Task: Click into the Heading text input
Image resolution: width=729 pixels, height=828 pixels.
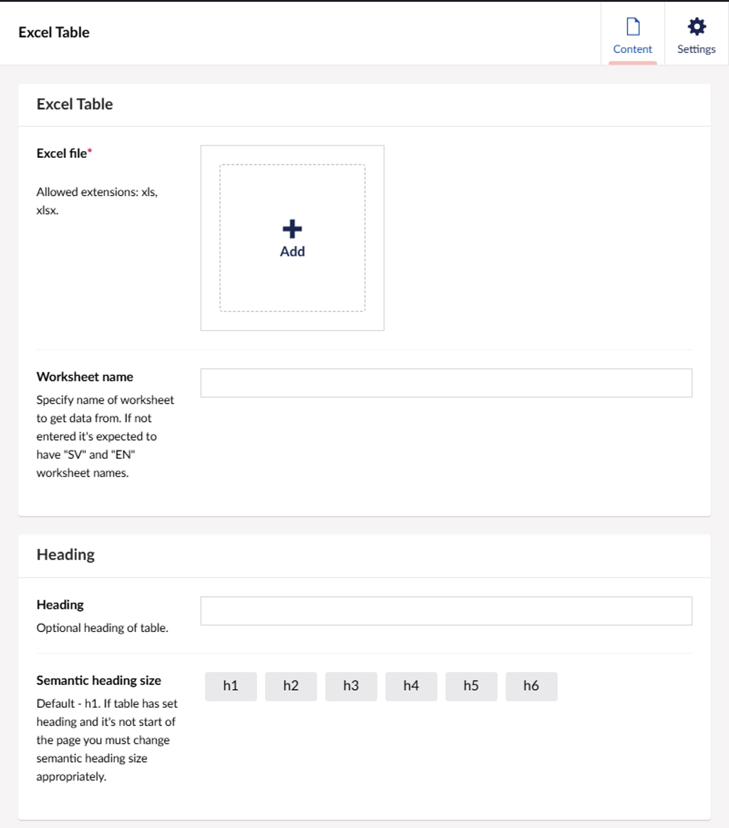Action: [x=446, y=611]
